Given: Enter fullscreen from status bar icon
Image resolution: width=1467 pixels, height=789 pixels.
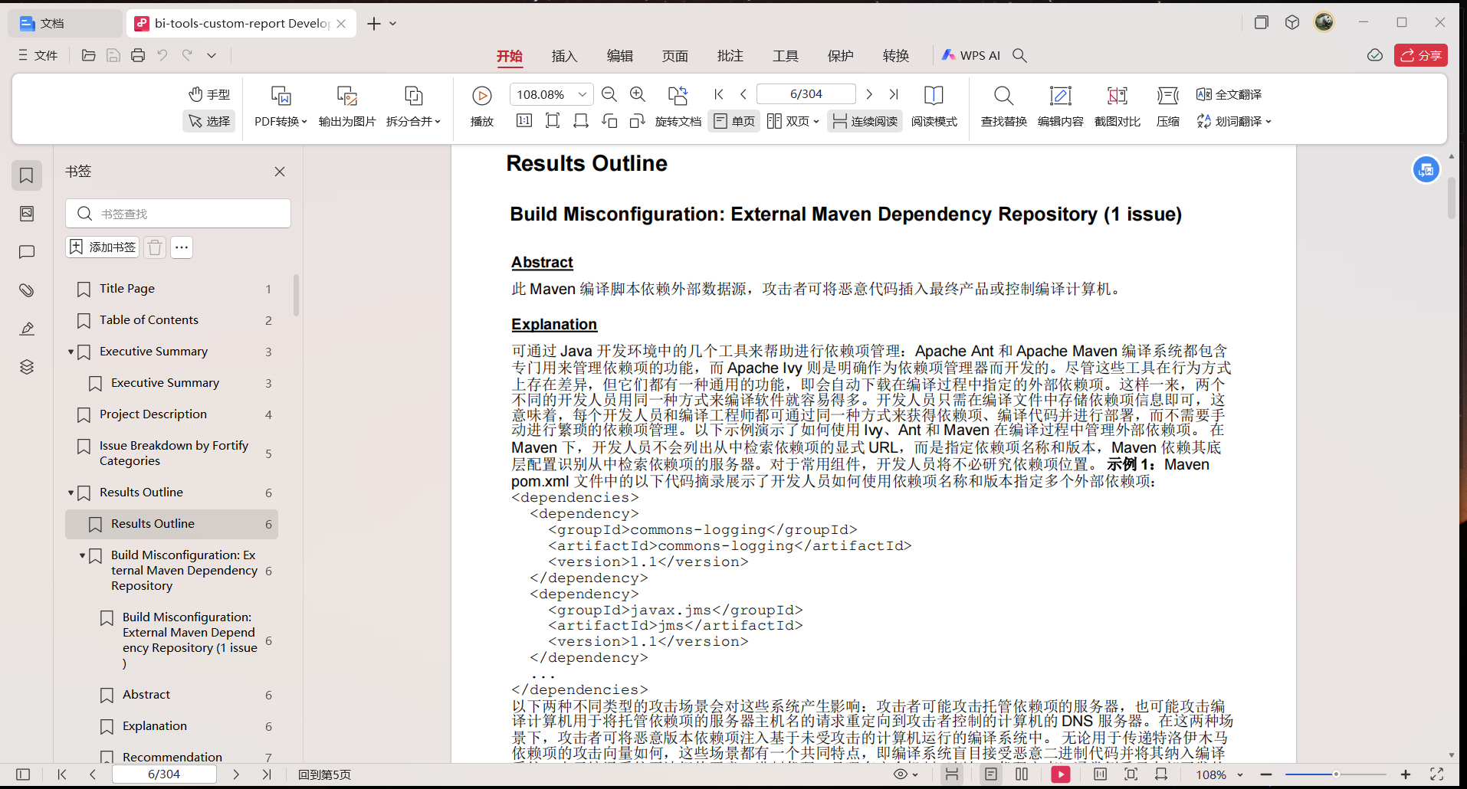Looking at the screenshot, I should [1437, 774].
